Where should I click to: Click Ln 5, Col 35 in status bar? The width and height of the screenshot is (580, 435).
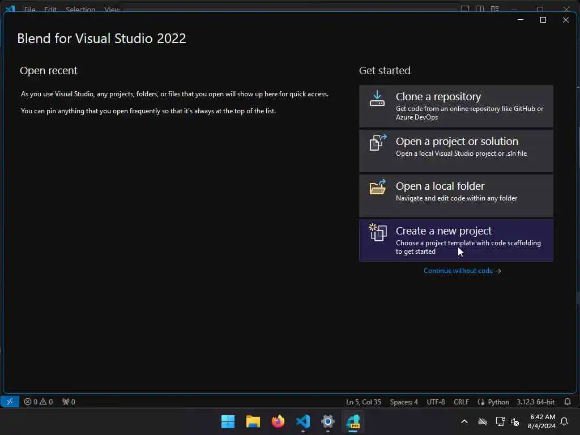point(363,402)
